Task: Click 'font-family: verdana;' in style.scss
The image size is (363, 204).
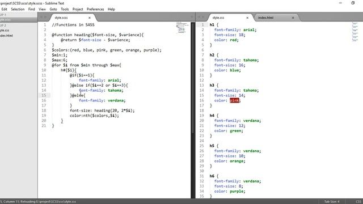Action: (102, 100)
